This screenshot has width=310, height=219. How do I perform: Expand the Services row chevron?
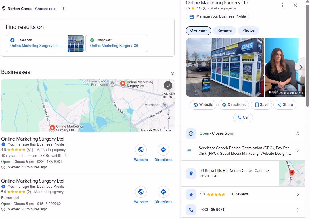tap(298, 151)
